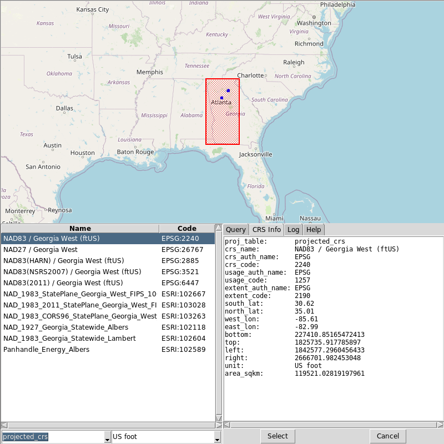Click the CRS info scroll-left arrow
This screenshot has width=444, height=444.
[x=227, y=425]
